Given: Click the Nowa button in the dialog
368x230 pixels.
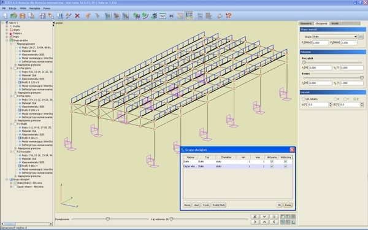Looking at the screenshot, I should pyautogui.click(x=187, y=205).
